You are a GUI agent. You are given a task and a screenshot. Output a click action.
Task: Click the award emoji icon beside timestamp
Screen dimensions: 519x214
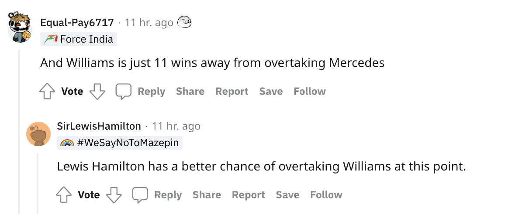pyautogui.click(x=185, y=22)
